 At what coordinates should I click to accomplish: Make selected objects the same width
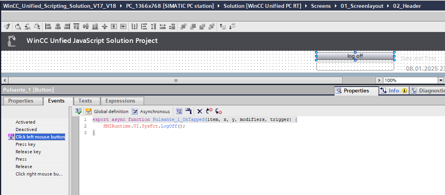click(x=163, y=27)
